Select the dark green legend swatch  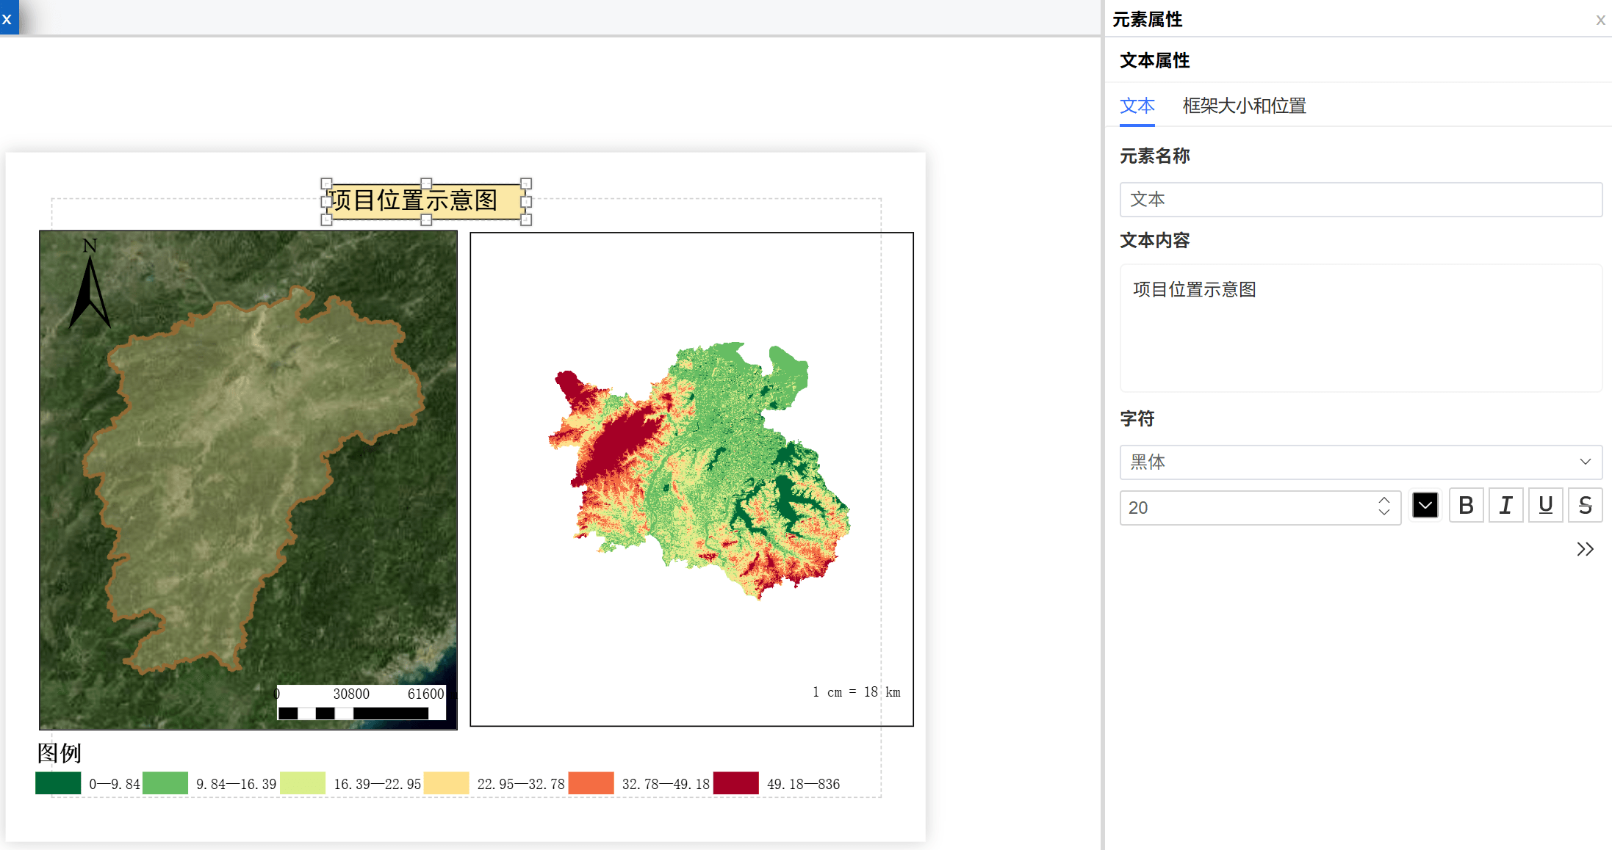(58, 783)
